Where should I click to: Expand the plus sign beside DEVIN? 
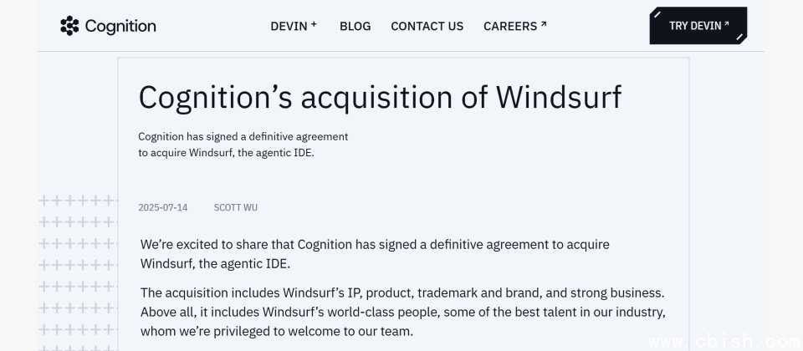coord(314,24)
